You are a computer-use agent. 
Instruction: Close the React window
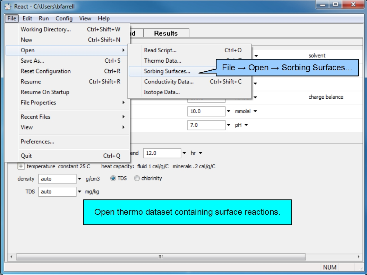[x=353, y=5]
